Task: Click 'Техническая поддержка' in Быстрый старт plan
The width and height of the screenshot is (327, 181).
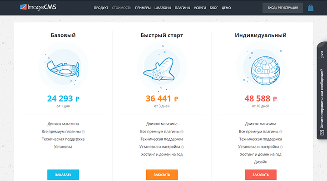Action: [162, 139]
